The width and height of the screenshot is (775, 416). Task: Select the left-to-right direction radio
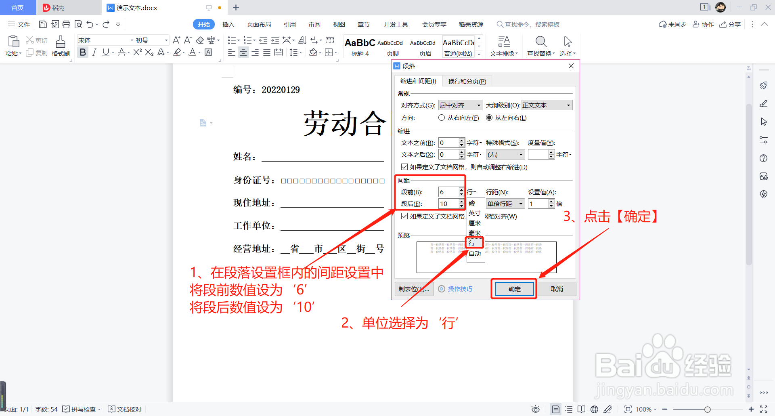pos(489,118)
